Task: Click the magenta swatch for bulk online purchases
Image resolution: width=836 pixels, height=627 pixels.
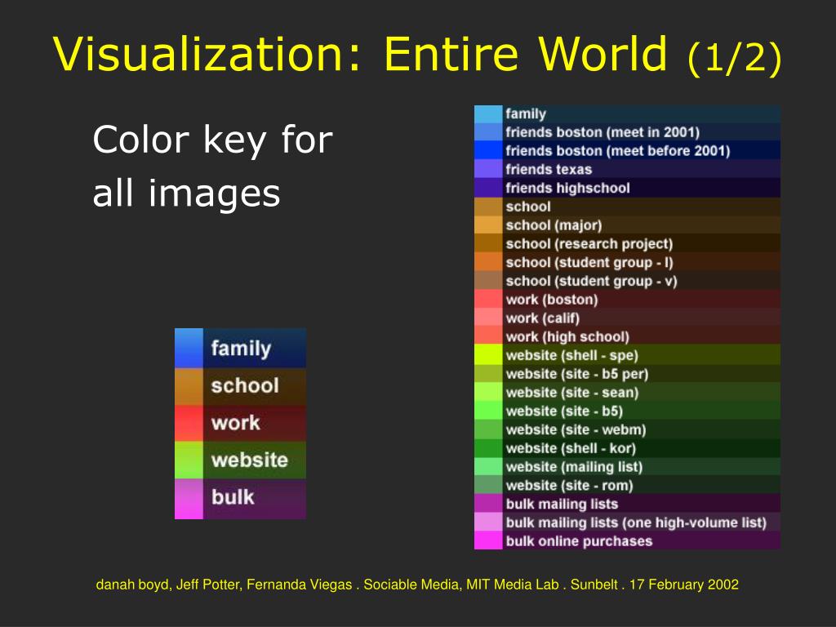Action: (488, 540)
